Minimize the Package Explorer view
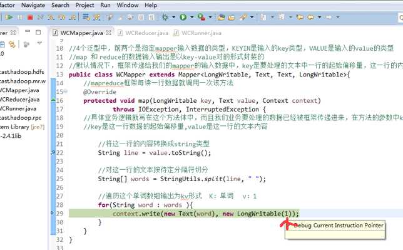 (x=28, y=31)
